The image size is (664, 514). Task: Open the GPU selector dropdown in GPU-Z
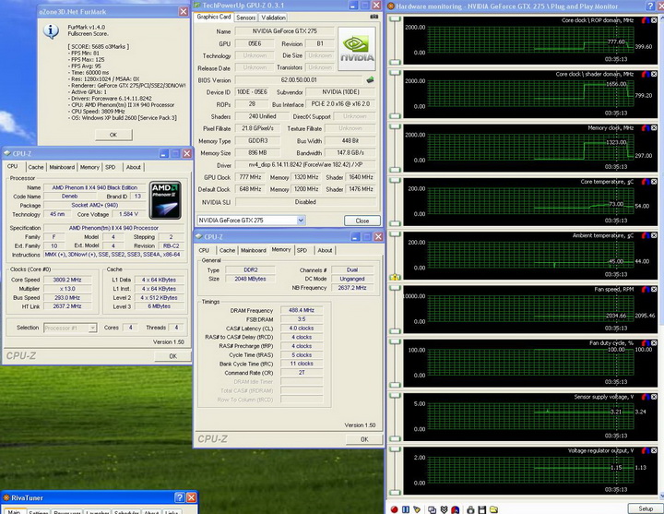301,220
